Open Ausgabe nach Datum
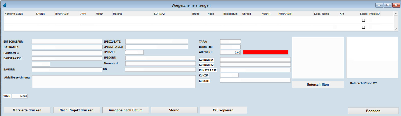The width and height of the screenshot is (401, 116). 125,110
